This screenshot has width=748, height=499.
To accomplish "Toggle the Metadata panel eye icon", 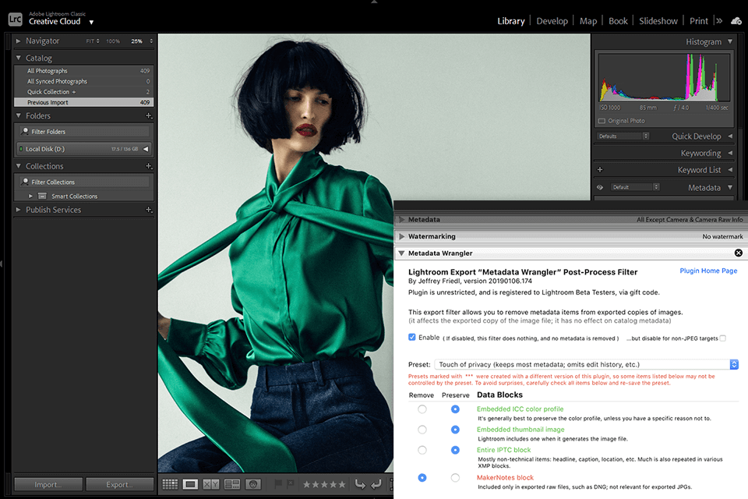I will point(600,187).
